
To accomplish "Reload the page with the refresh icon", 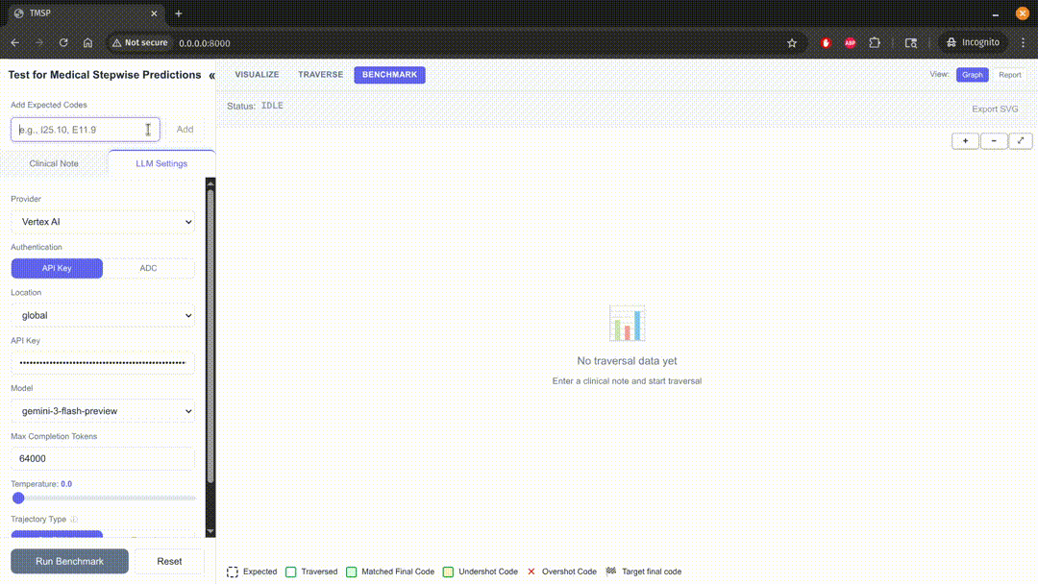I will coord(63,43).
